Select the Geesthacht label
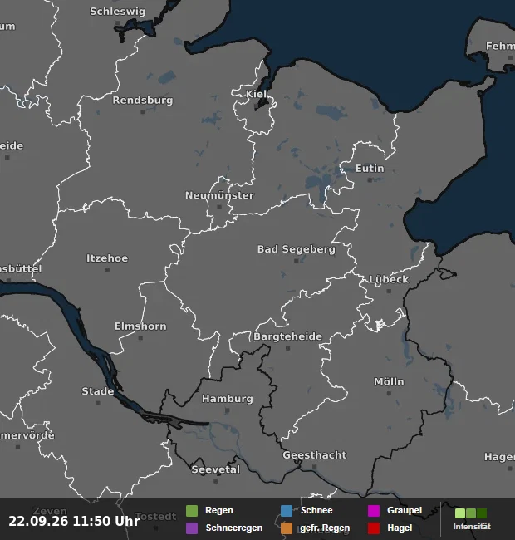This screenshot has width=515, height=540. (315, 455)
